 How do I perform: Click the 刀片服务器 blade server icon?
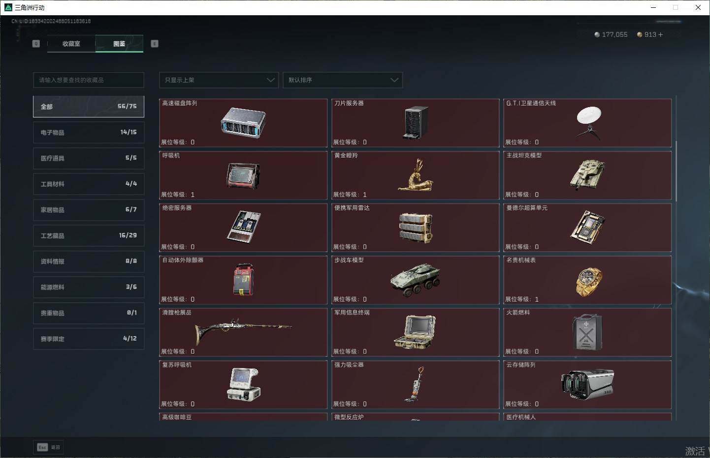tap(416, 123)
